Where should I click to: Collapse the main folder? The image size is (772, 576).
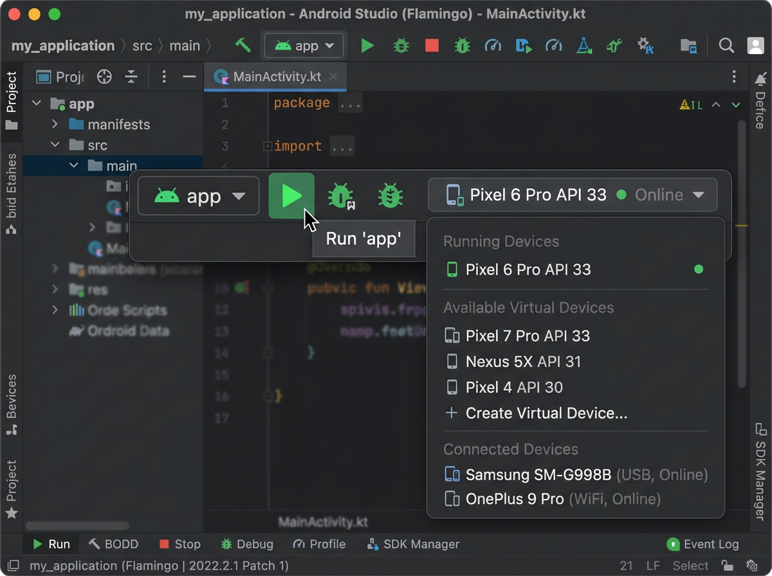[x=74, y=166]
